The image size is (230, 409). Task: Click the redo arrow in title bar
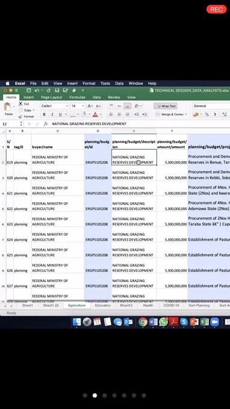click(49, 90)
